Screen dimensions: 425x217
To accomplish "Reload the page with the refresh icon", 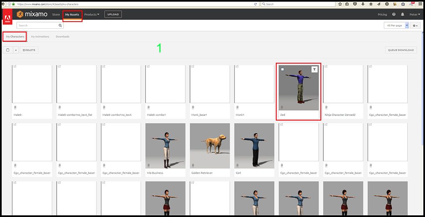I will [255, 4].
